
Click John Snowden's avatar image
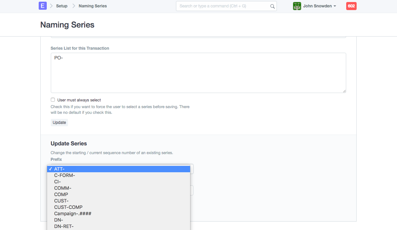pos(297,6)
